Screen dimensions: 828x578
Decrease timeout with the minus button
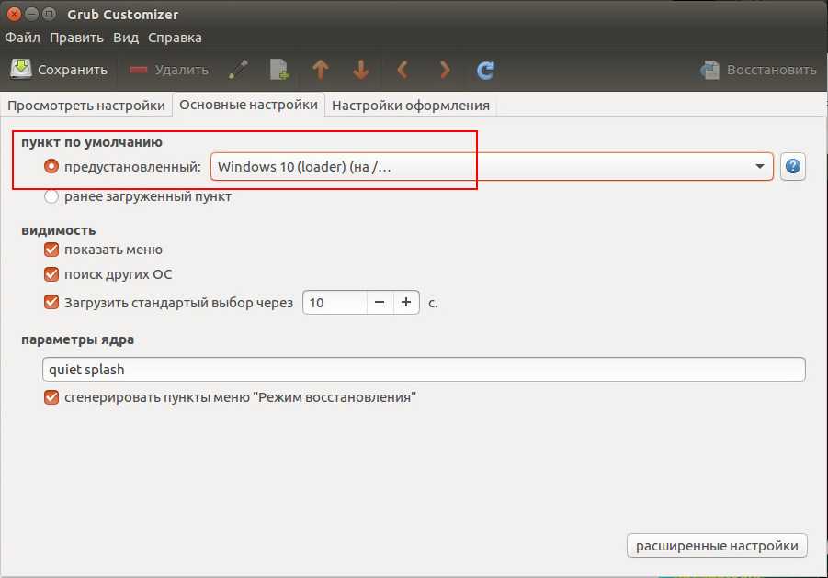coord(380,303)
